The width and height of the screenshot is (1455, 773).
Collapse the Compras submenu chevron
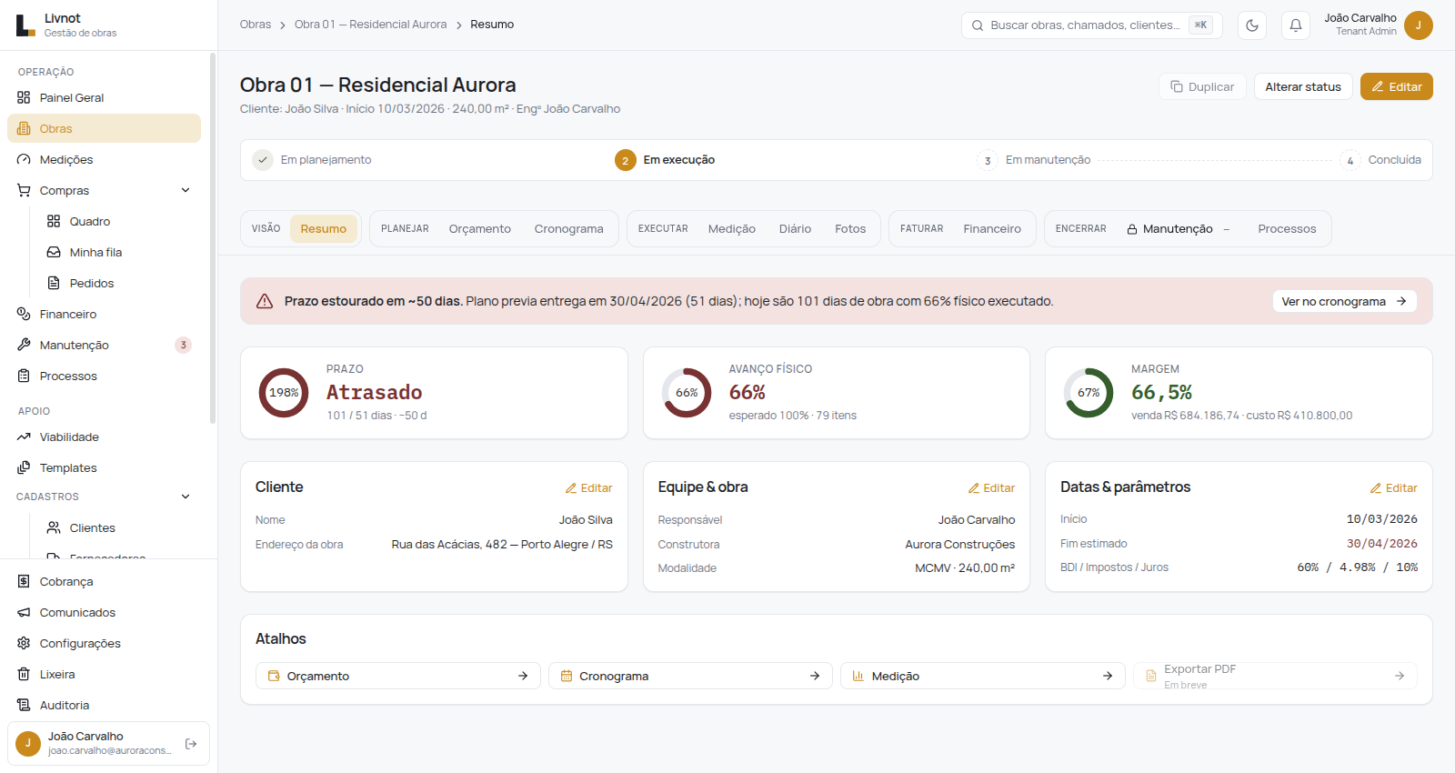pos(186,190)
